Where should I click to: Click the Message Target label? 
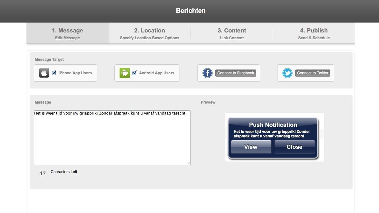pos(49,59)
